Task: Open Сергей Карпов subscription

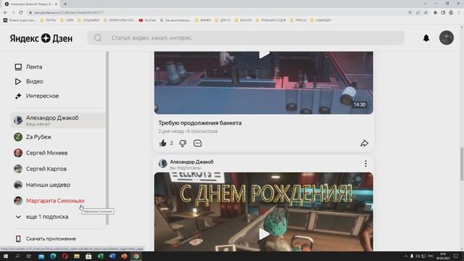Action: pos(41,169)
